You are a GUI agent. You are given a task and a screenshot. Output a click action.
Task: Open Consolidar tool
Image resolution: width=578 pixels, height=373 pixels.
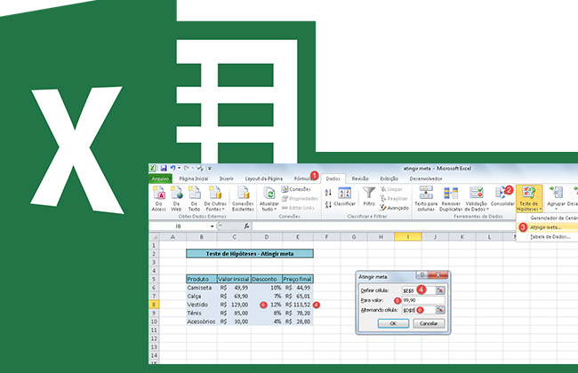pyautogui.click(x=502, y=196)
